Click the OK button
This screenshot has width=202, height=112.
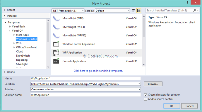(x=172, y=106)
